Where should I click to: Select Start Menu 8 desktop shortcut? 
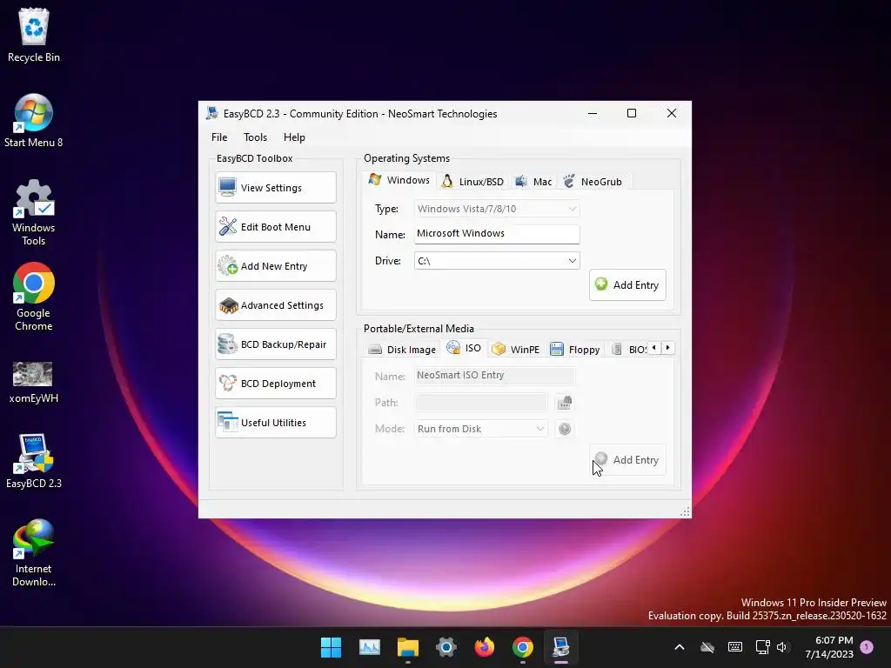[34, 120]
